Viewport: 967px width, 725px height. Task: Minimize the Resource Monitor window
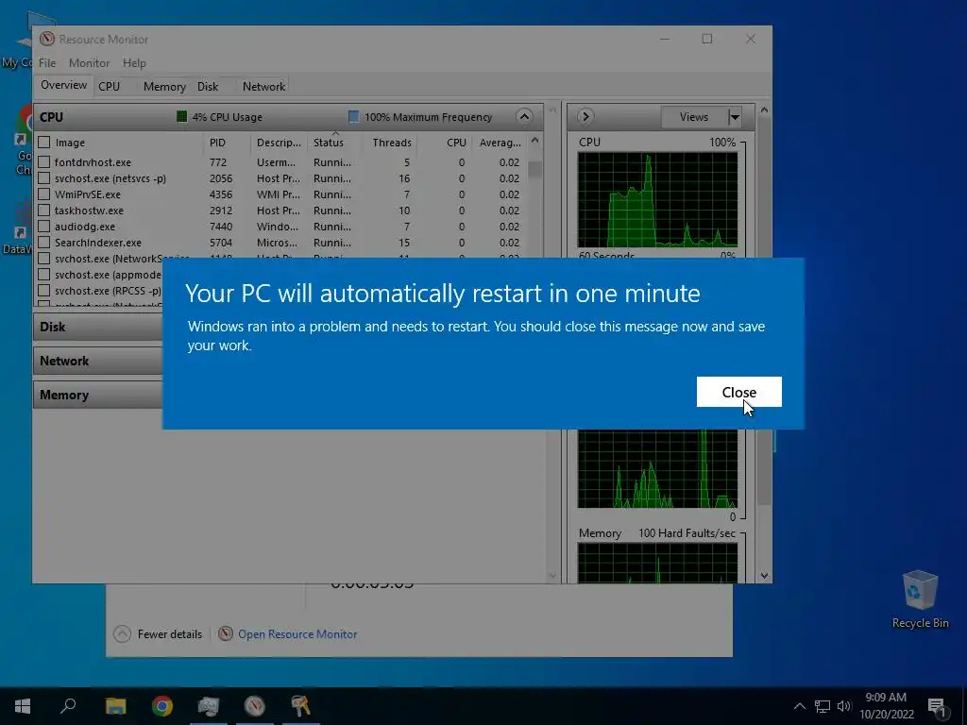click(664, 39)
